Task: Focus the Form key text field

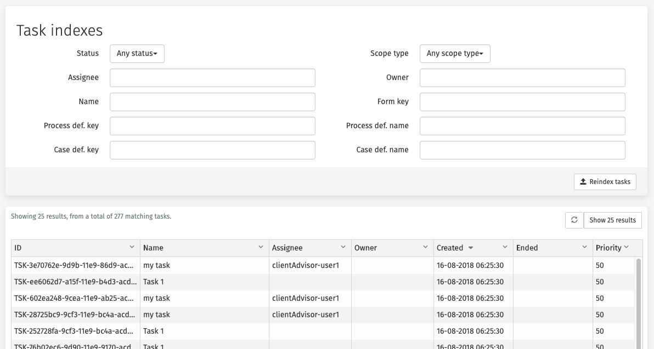Action: tap(522, 102)
